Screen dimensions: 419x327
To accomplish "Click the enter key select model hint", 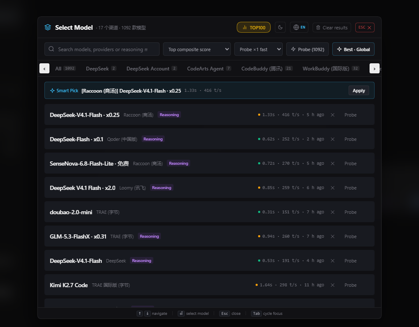I will point(181,313).
